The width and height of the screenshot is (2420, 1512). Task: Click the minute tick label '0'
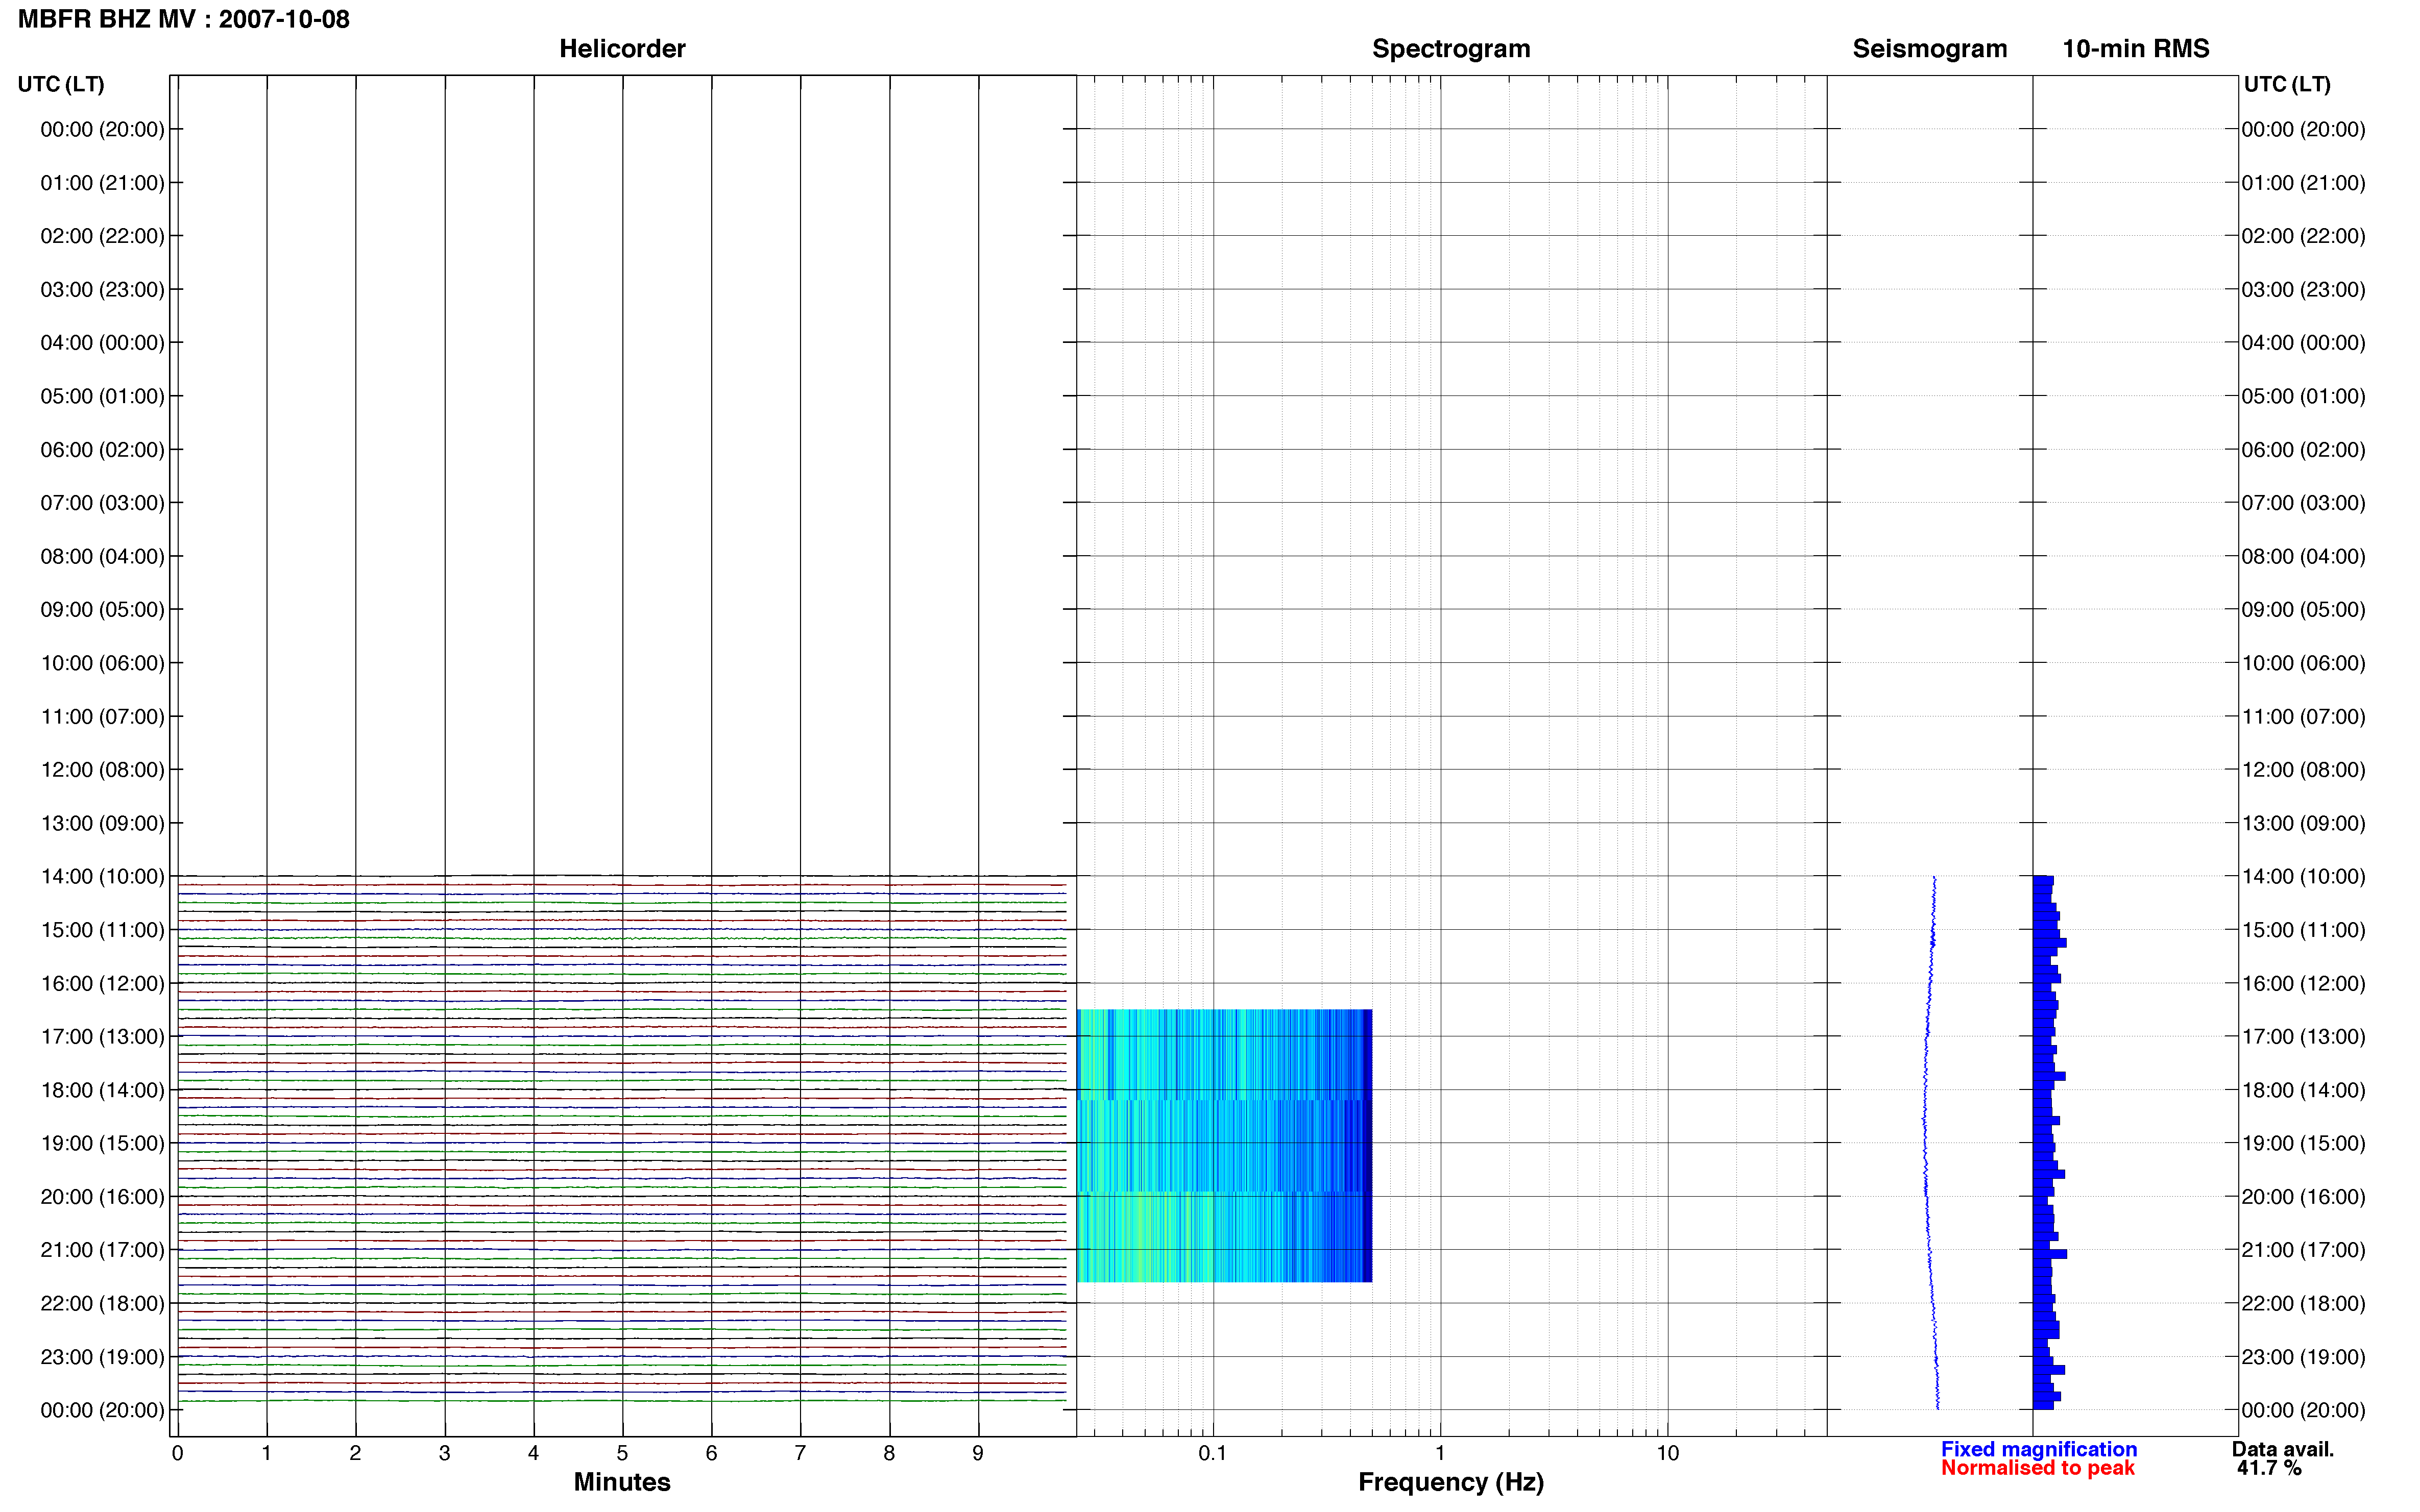[x=177, y=1453]
